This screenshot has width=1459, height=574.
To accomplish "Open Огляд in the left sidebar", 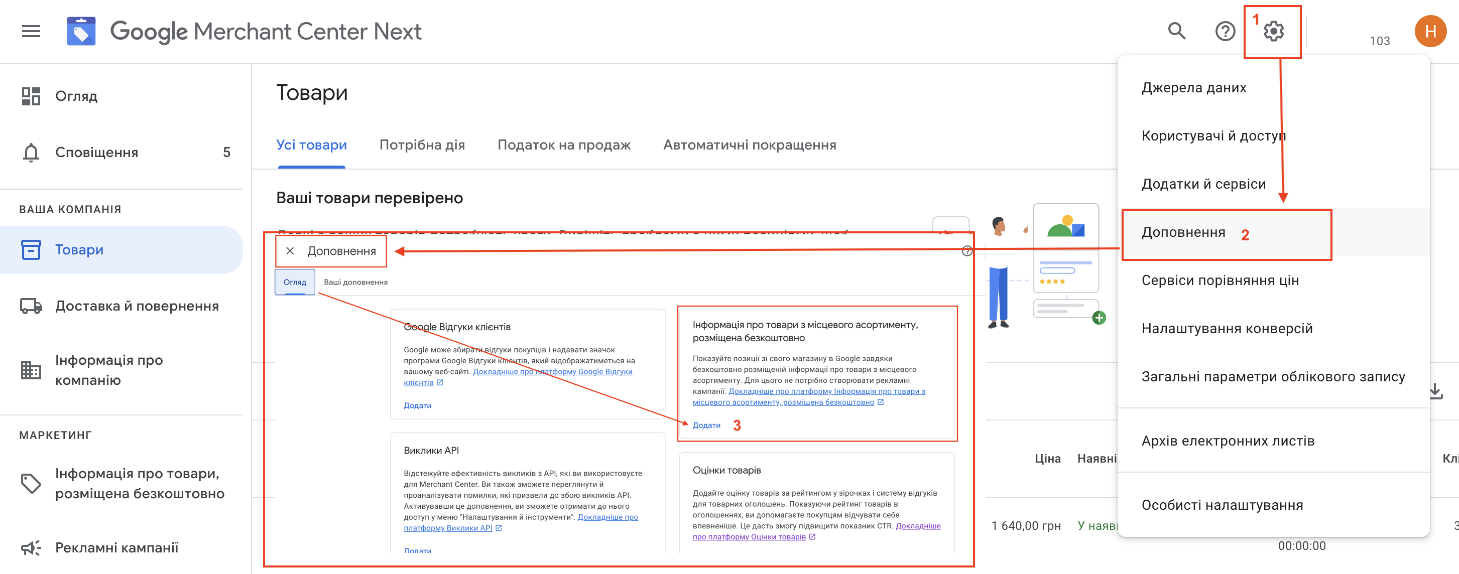I will (x=121, y=96).
